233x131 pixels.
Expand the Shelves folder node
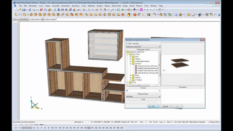point(130,78)
